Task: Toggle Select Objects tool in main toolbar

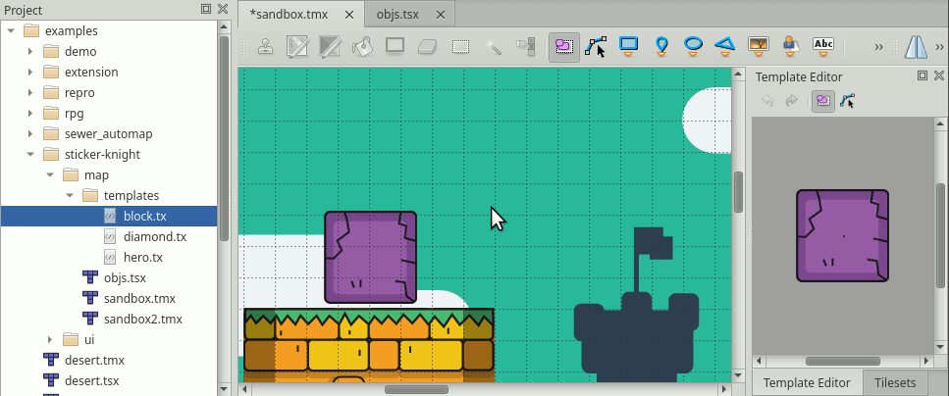Action: (563, 46)
